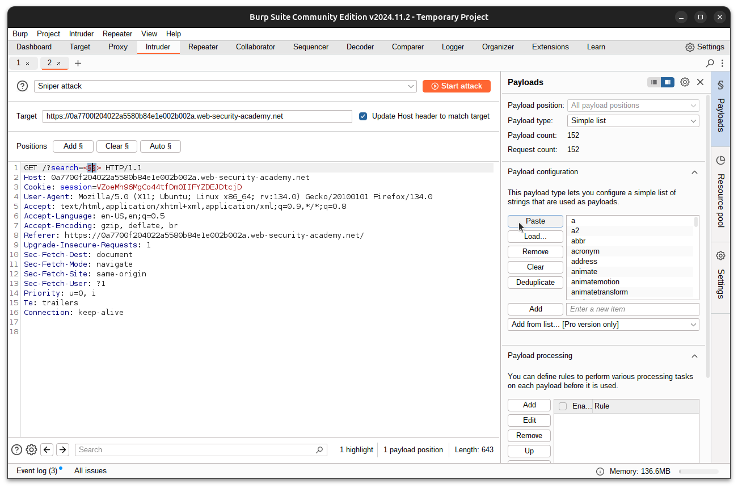Click the Auto § positions button
Screen dimensions: 738x488
click(x=161, y=146)
